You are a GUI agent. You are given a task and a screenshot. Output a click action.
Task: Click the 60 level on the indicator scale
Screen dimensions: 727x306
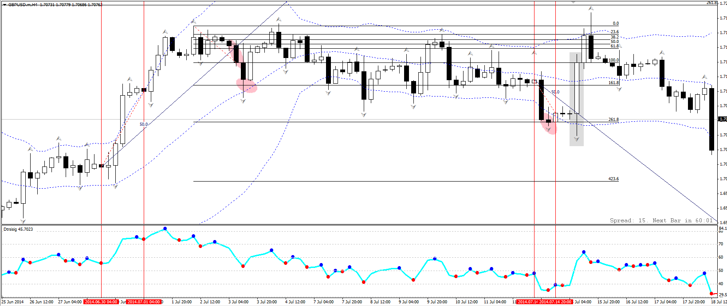pyautogui.click(x=721, y=257)
